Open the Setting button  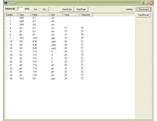point(129,9)
